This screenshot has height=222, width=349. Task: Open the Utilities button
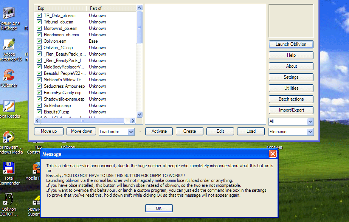coord(291,88)
